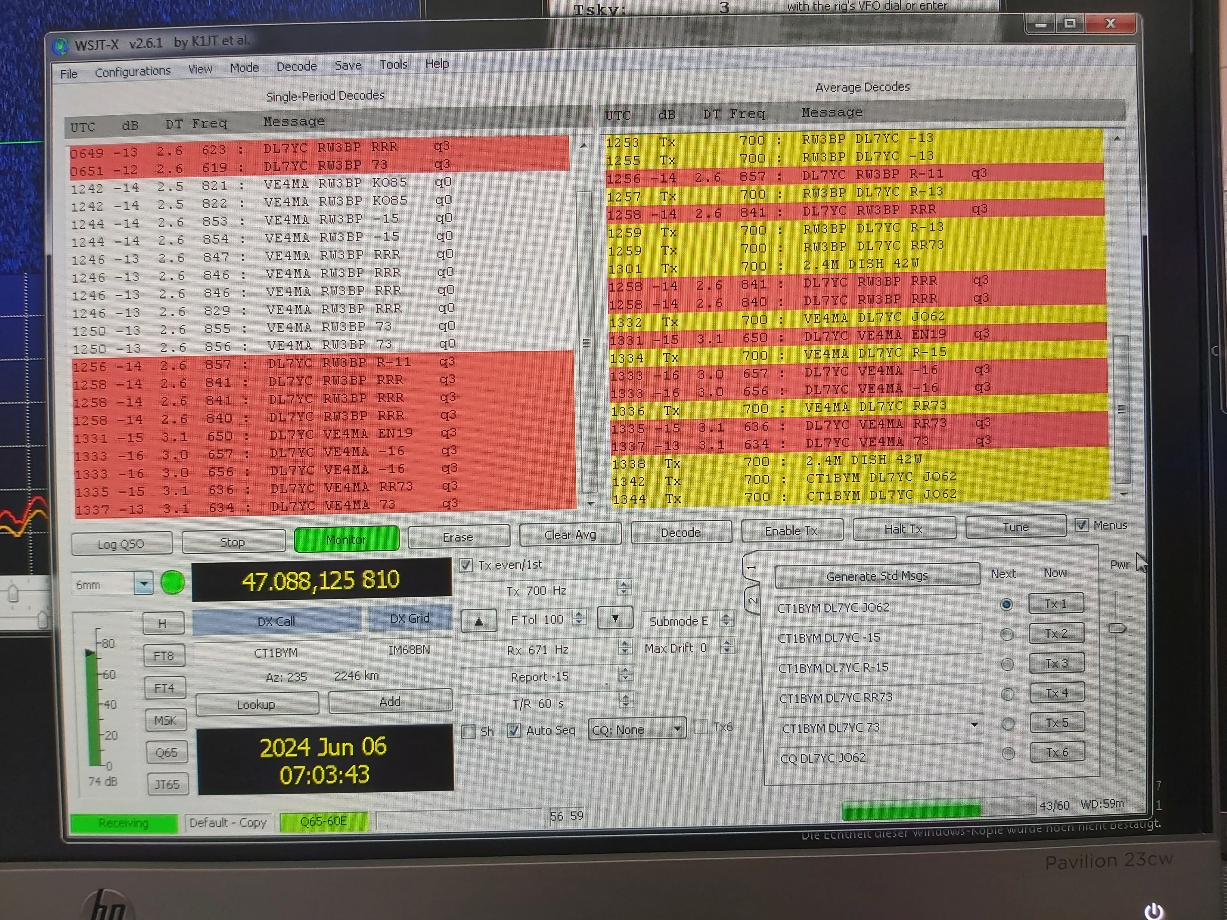The image size is (1227, 920).
Task: Click tab 2 of message panel
Action: [x=752, y=600]
